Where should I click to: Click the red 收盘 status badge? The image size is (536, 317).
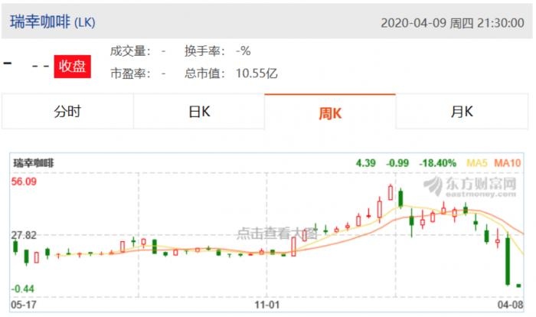(72, 67)
